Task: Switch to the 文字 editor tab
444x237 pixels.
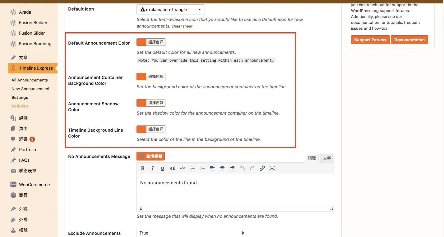Action: [x=327, y=158]
